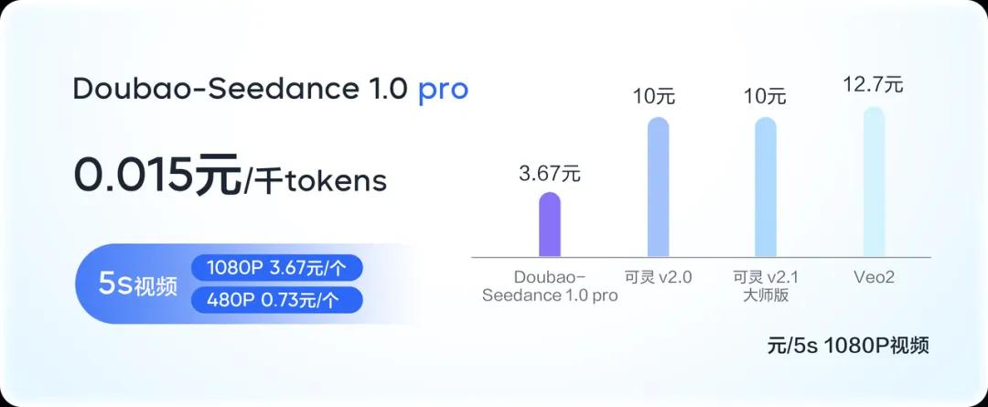This screenshot has width=988, height=407.
Task: Select the 可灵 v2.0 axis label
Action: click(658, 277)
